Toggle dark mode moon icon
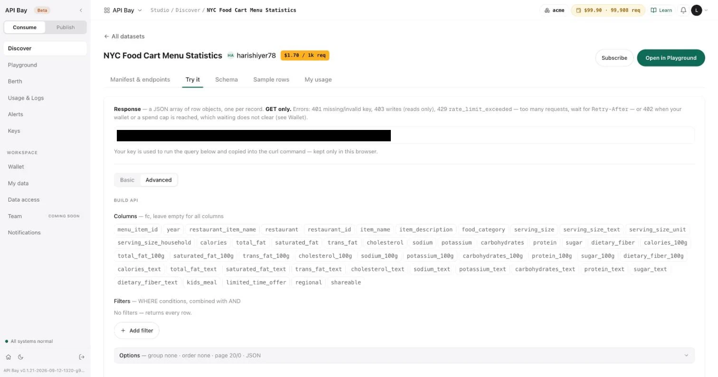 click(x=20, y=357)
